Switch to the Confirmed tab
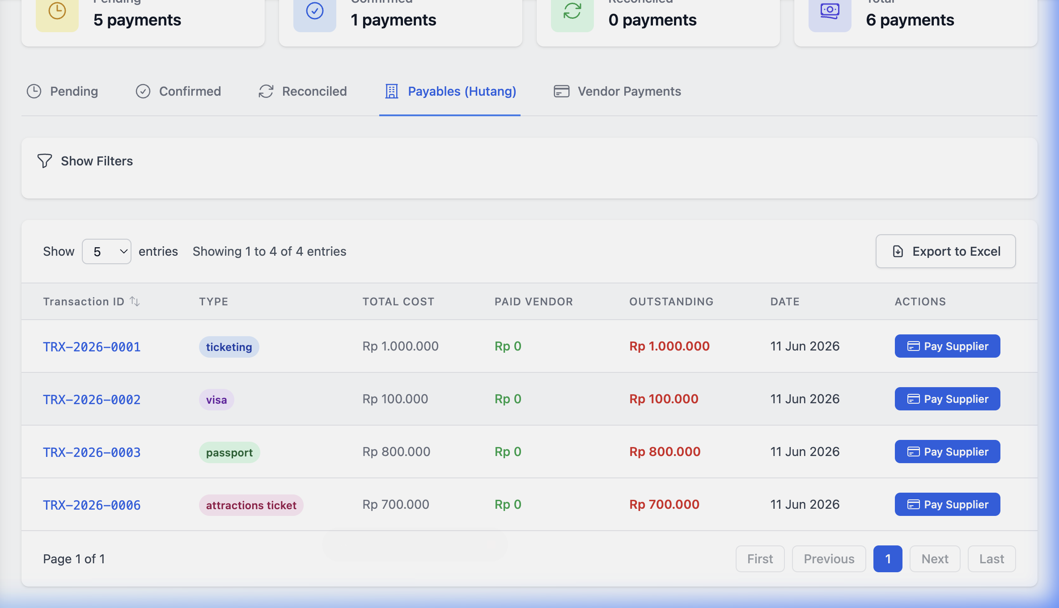The height and width of the screenshot is (608, 1059). click(178, 91)
